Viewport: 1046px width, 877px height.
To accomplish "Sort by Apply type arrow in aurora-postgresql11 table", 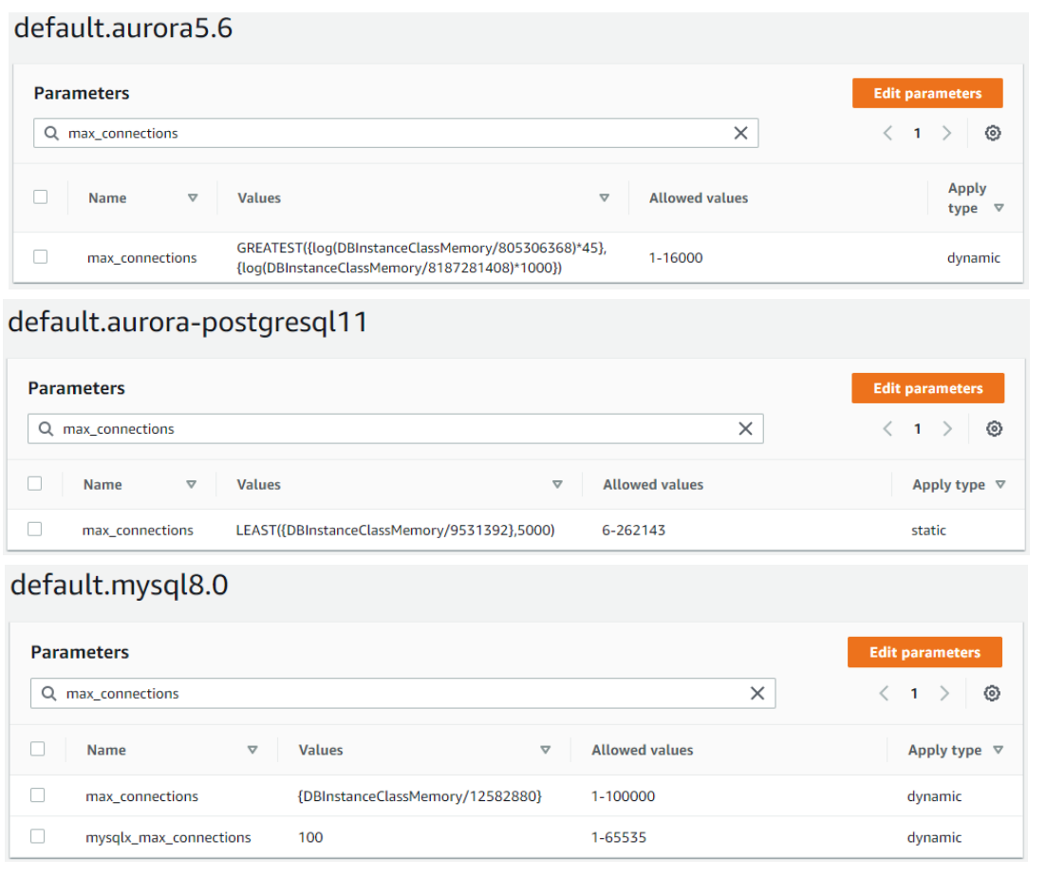I will point(1000,485).
